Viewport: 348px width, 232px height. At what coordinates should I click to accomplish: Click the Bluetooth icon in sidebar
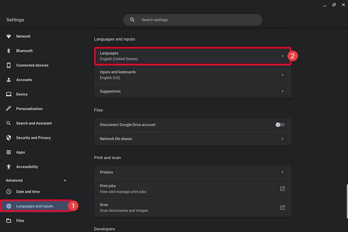tap(8, 51)
